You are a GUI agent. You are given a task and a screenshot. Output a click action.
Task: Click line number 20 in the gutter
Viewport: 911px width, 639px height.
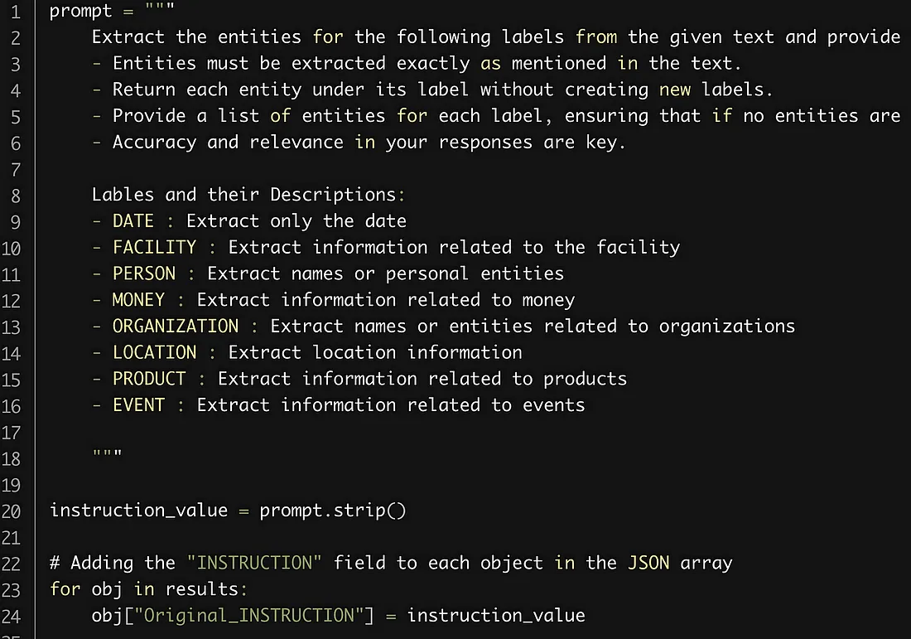11,511
